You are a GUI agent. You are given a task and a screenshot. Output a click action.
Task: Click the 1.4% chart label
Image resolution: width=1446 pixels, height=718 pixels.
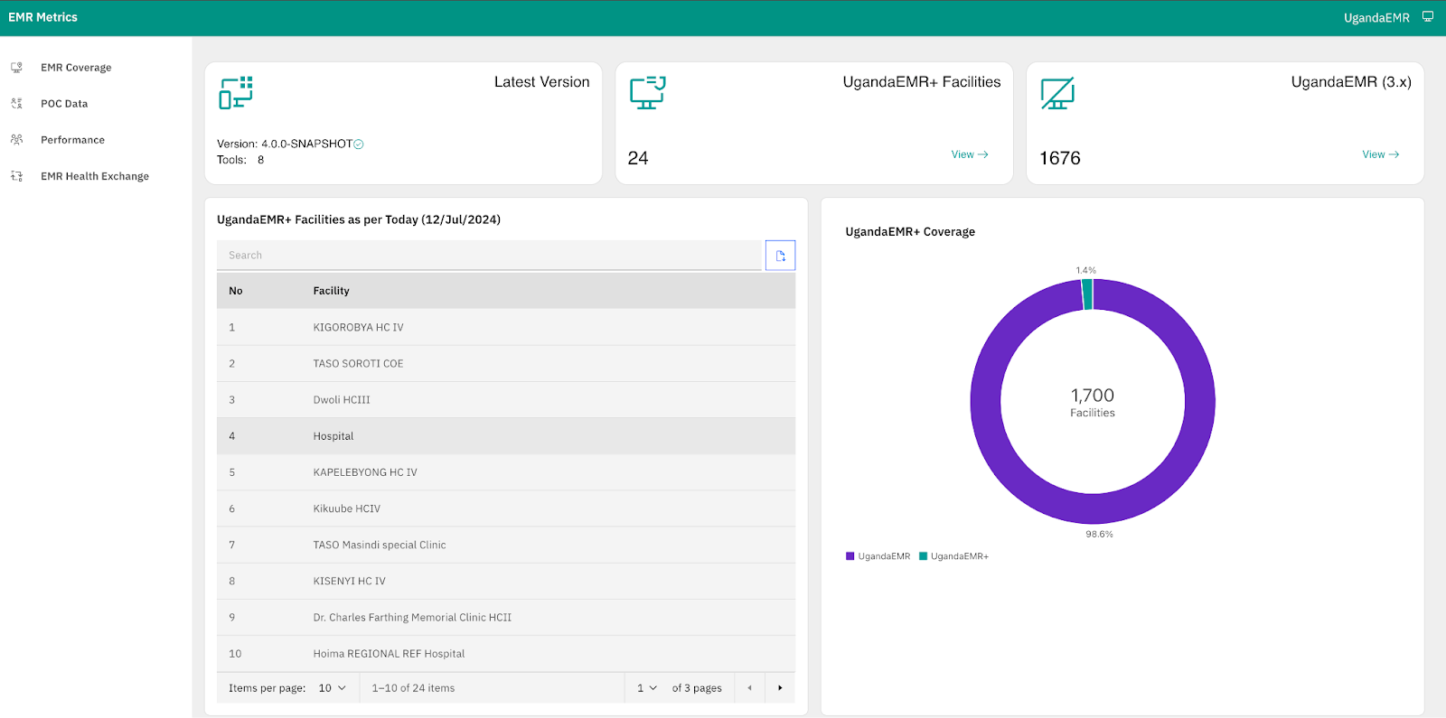coord(1085,270)
